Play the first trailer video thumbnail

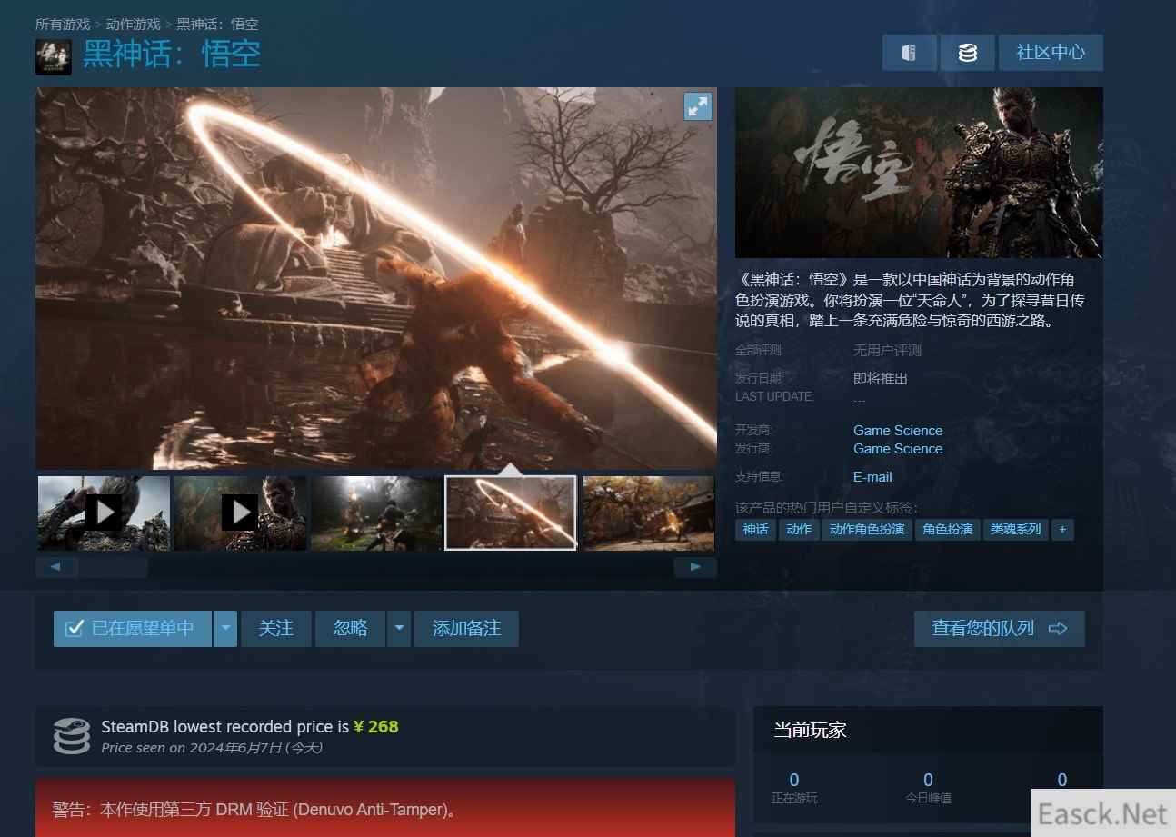coord(104,513)
